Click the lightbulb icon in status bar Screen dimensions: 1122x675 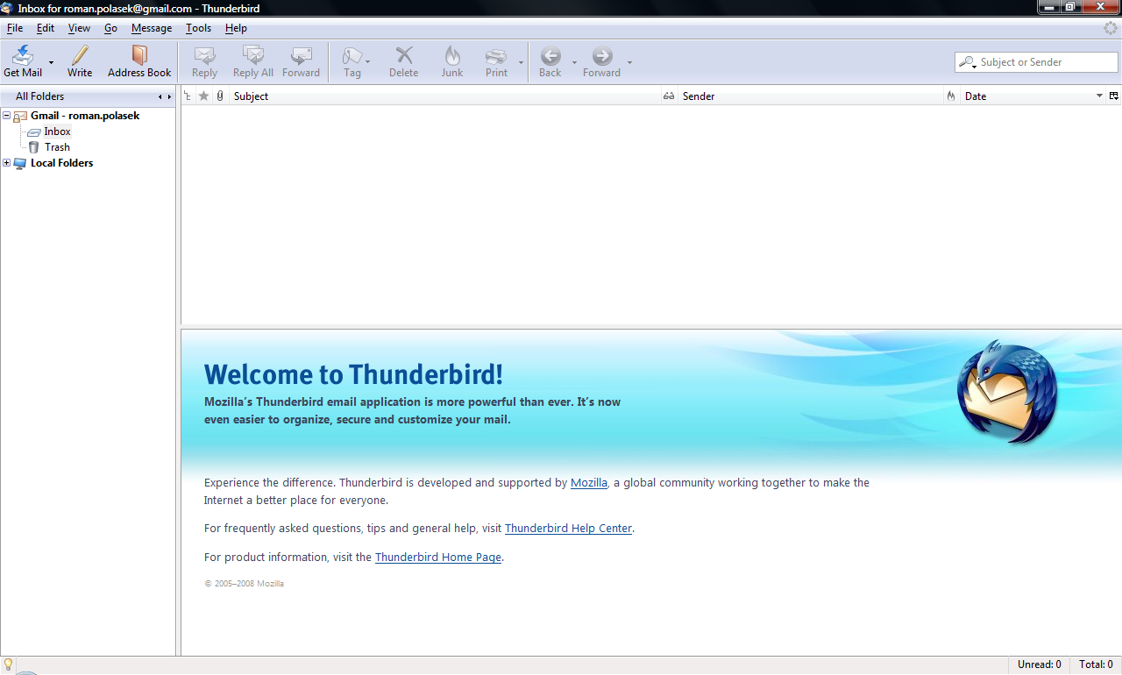click(x=9, y=664)
